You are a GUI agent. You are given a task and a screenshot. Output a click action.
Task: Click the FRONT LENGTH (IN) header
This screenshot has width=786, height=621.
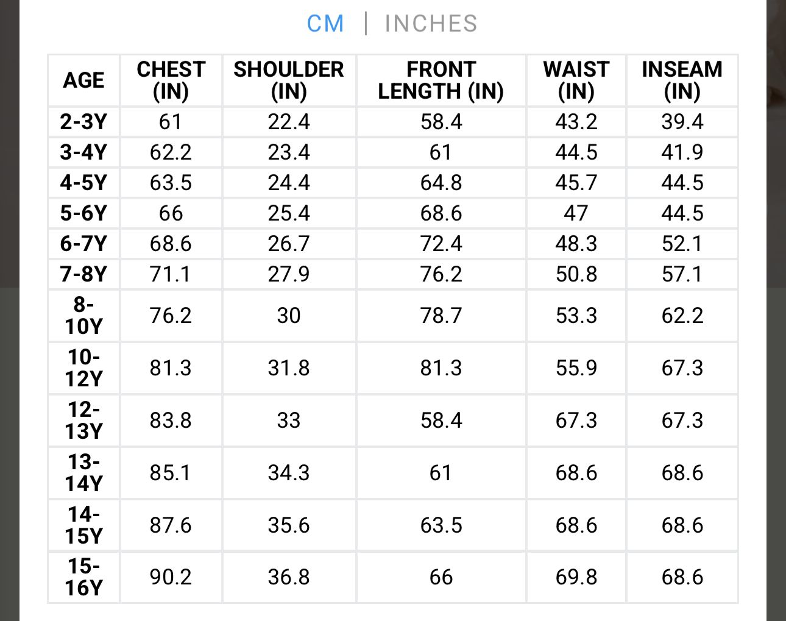[x=441, y=80]
